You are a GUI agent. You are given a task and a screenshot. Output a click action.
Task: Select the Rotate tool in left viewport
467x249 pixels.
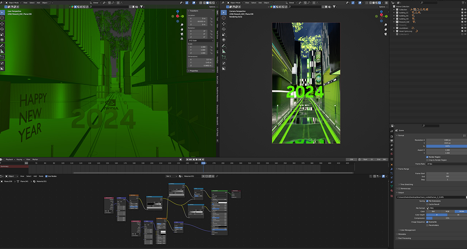coord(2,29)
